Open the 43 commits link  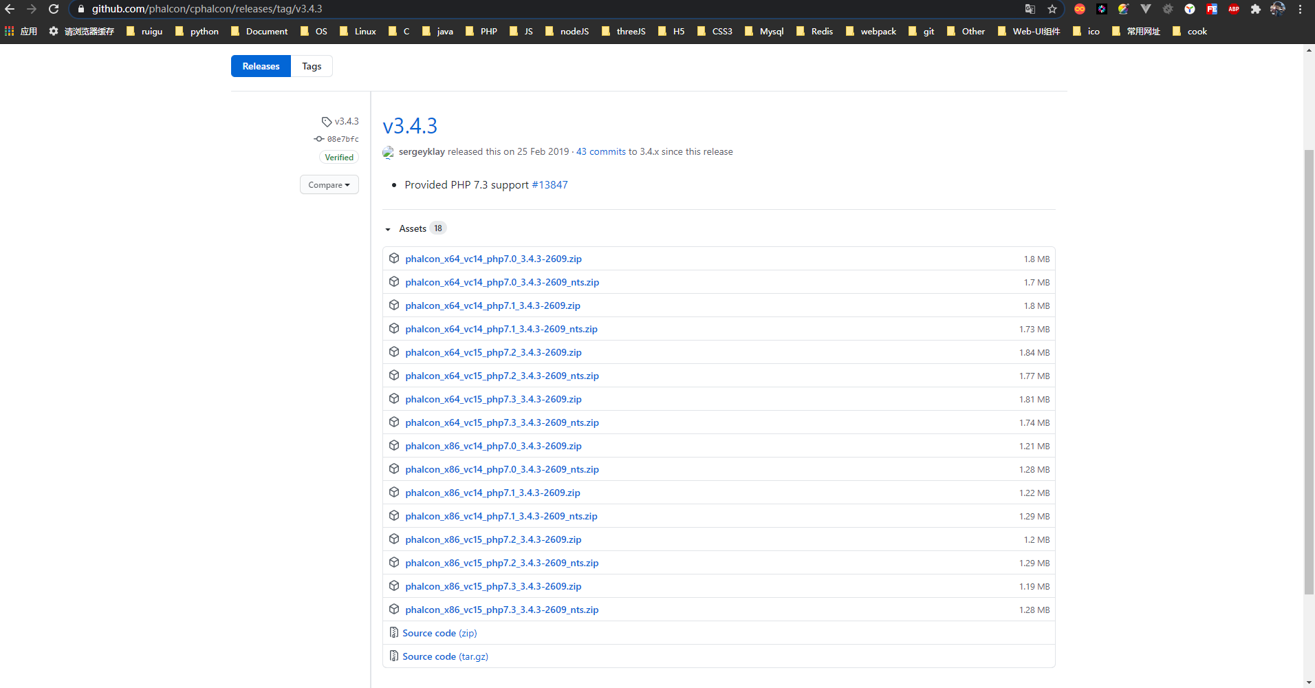click(x=601, y=152)
